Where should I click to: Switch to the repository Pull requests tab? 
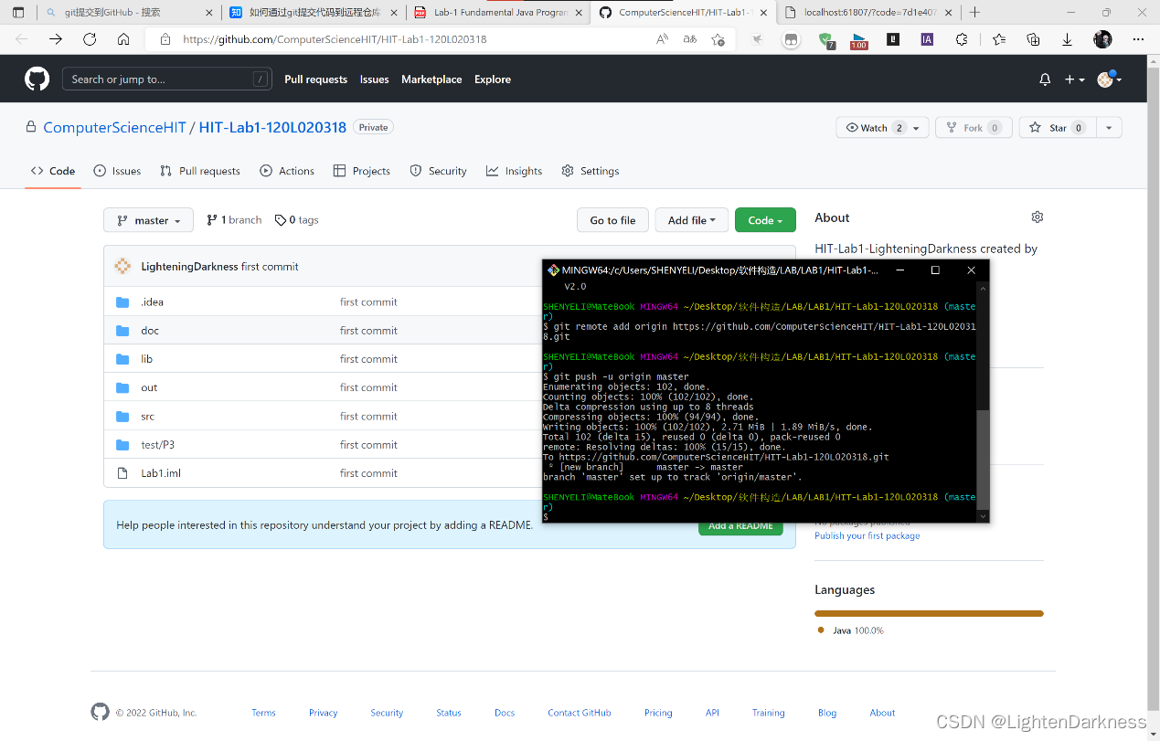click(199, 171)
